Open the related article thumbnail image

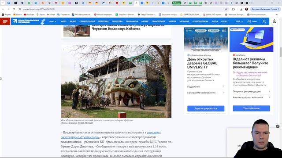(77, 31)
